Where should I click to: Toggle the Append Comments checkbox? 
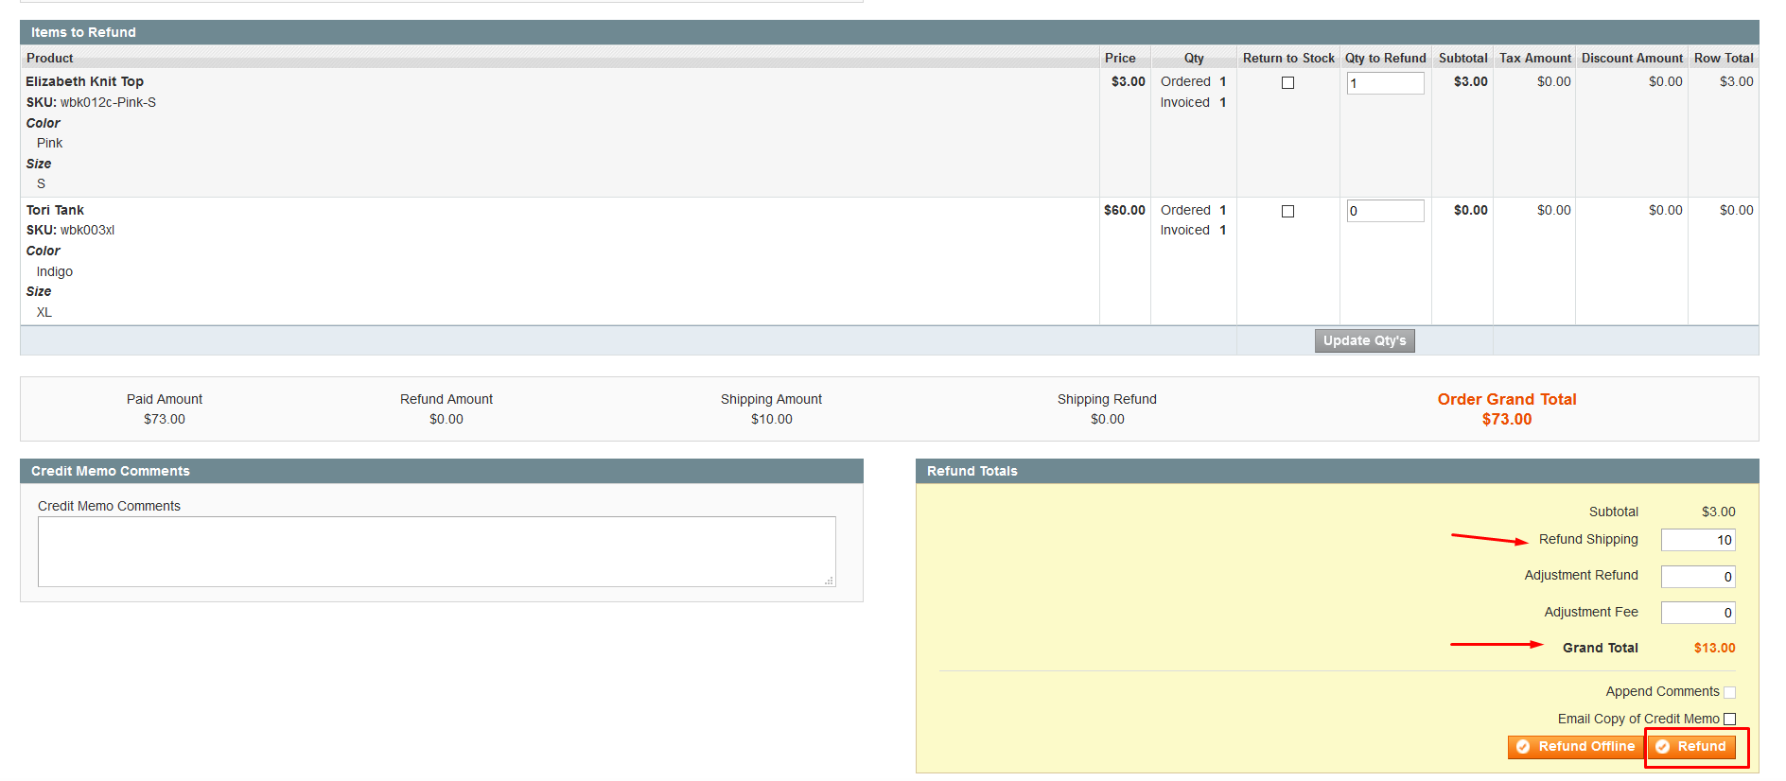click(1729, 692)
